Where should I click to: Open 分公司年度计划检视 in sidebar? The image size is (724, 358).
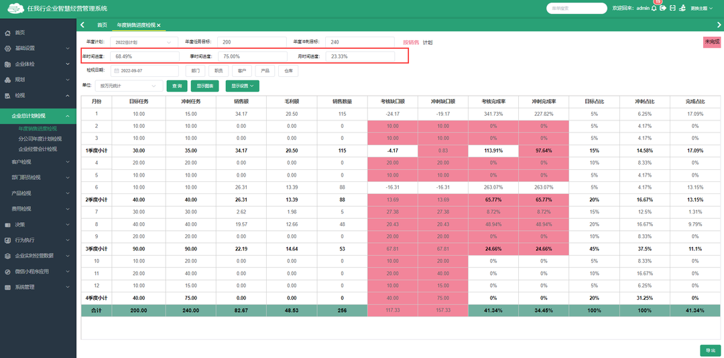coord(40,139)
